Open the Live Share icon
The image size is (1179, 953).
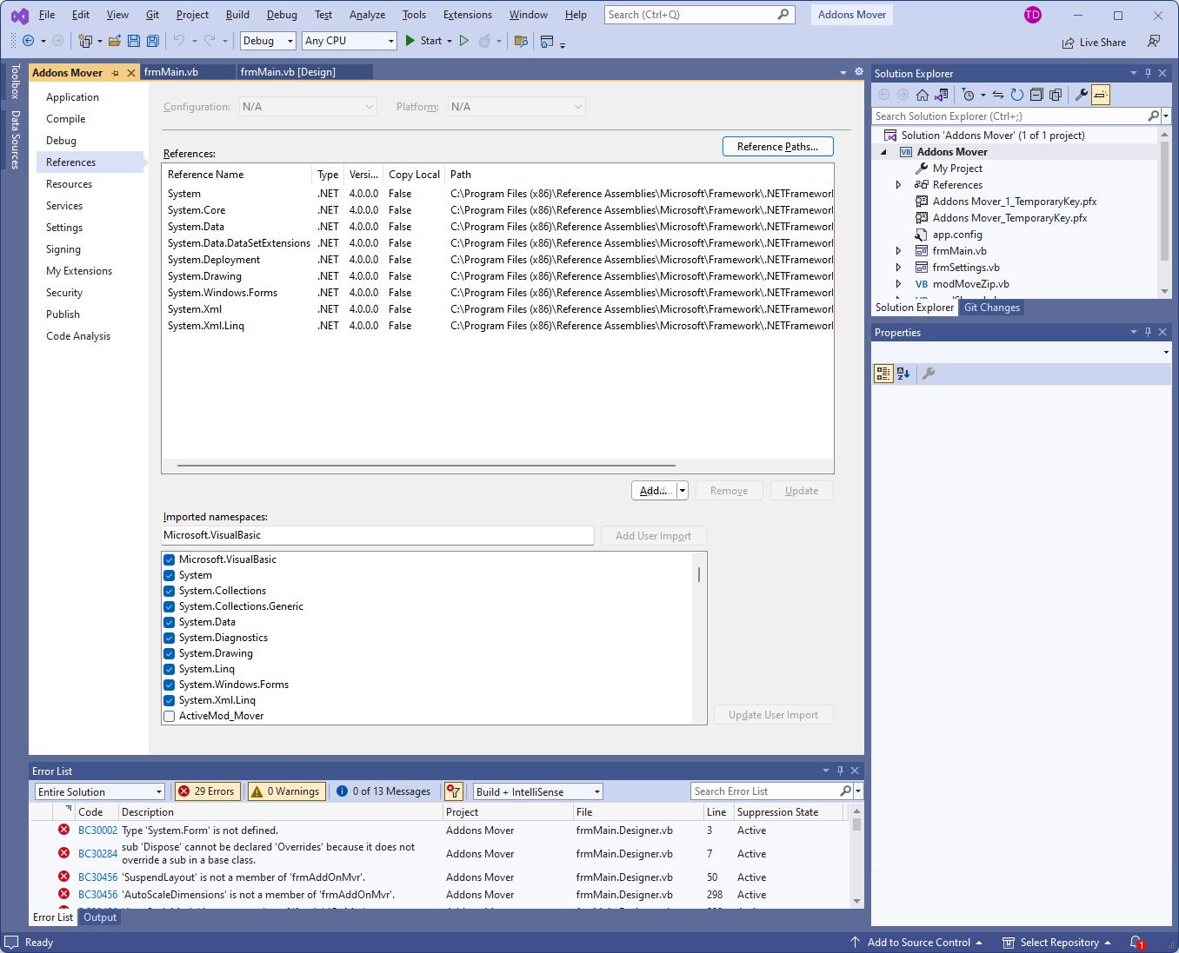[x=1068, y=43]
